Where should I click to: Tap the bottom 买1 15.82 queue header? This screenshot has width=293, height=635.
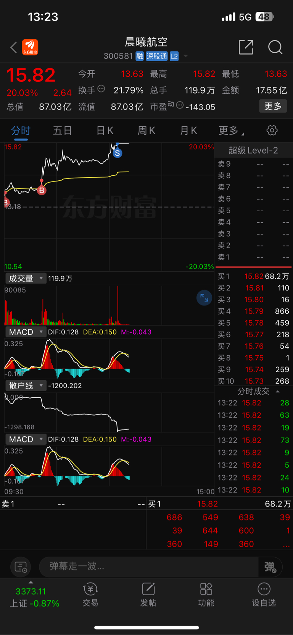coord(219,504)
